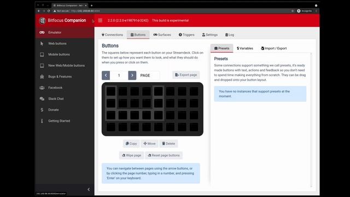Viewport: 350px width, 197px height.
Task: Switch to the Log tab
Action: pos(230,35)
